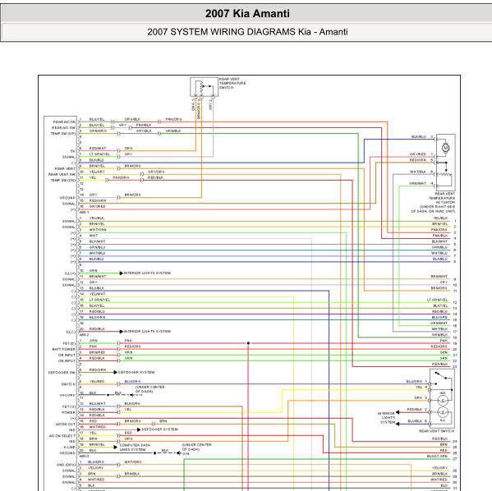Click the '2007 SYSTEM WIRING DIAGRAMS Kia - Amanti' subtitle
This screenshot has width=492, height=491.
point(247,32)
